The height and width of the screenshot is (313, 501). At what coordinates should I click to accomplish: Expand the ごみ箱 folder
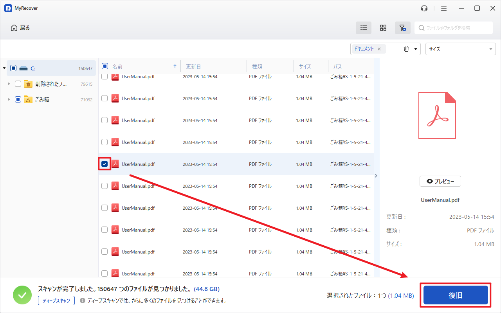pyautogui.click(x=9, y=99)
